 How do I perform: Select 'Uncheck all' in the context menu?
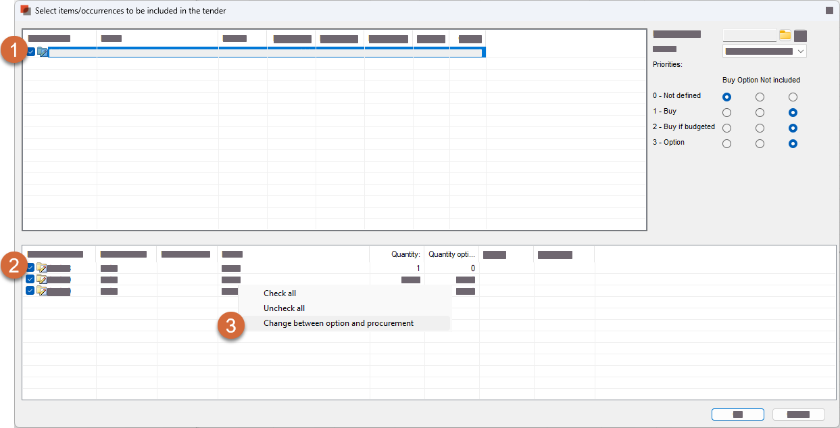pos(284,308)
